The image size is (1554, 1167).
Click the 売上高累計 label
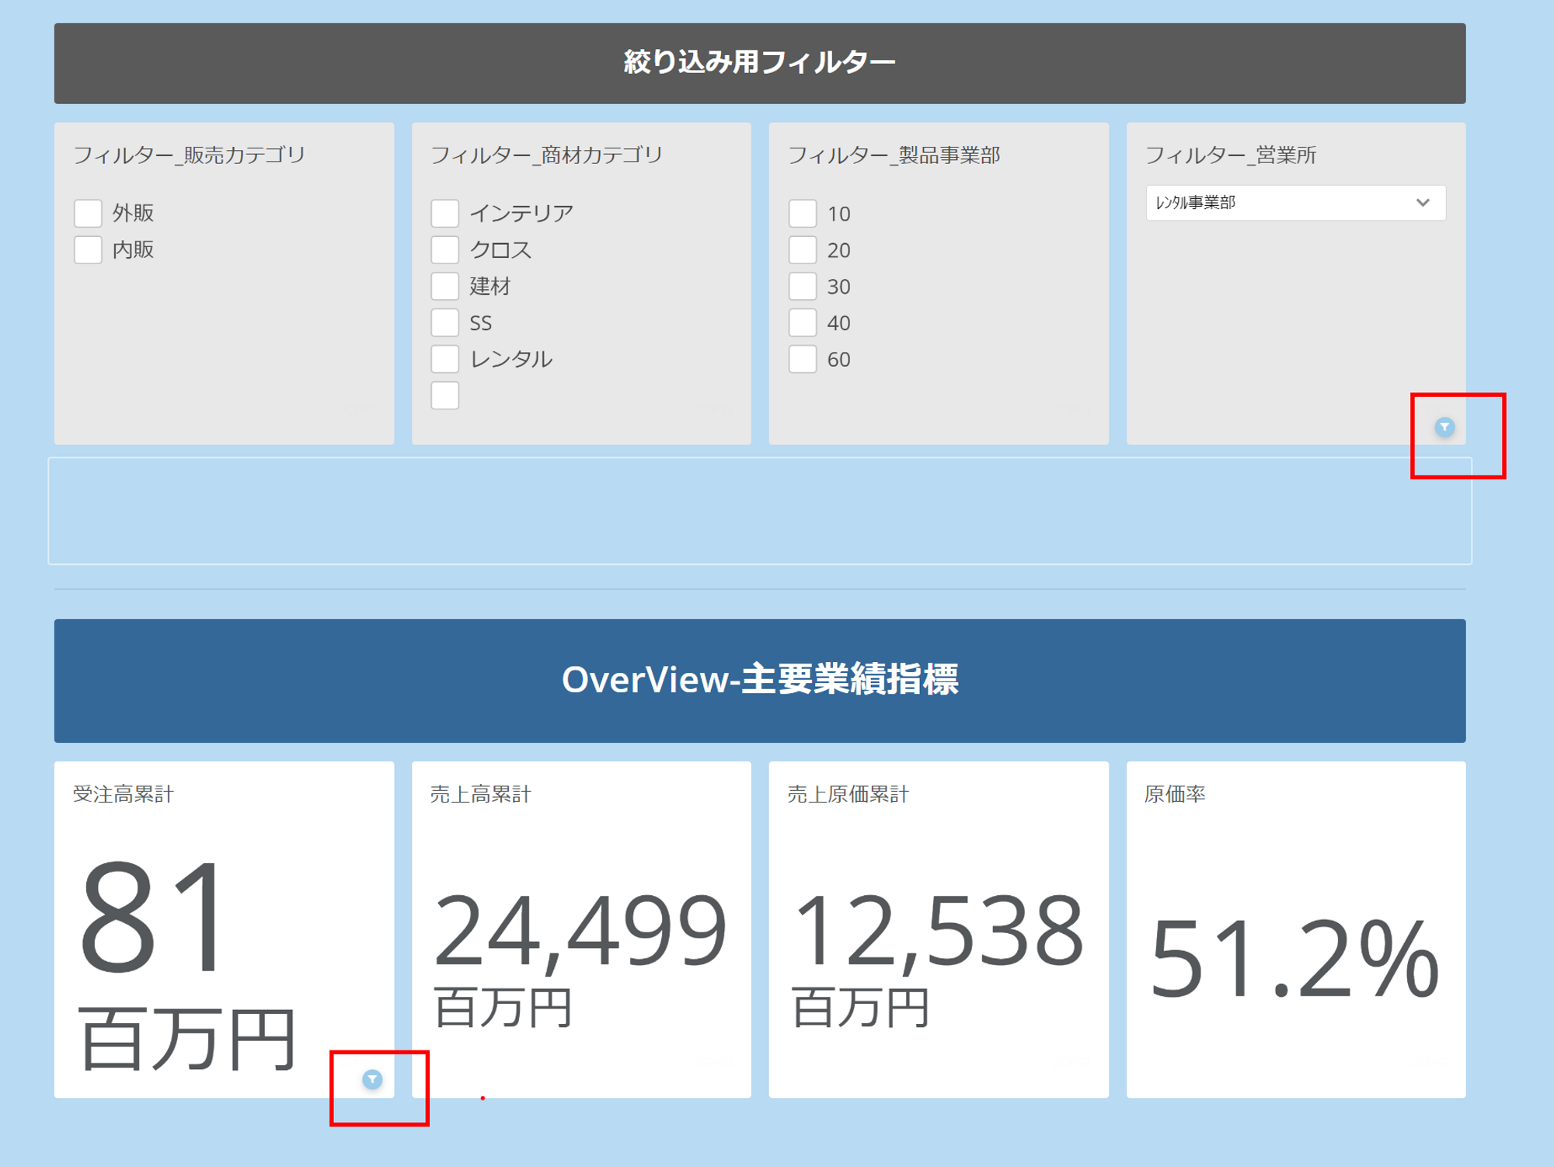pos(481,794)
